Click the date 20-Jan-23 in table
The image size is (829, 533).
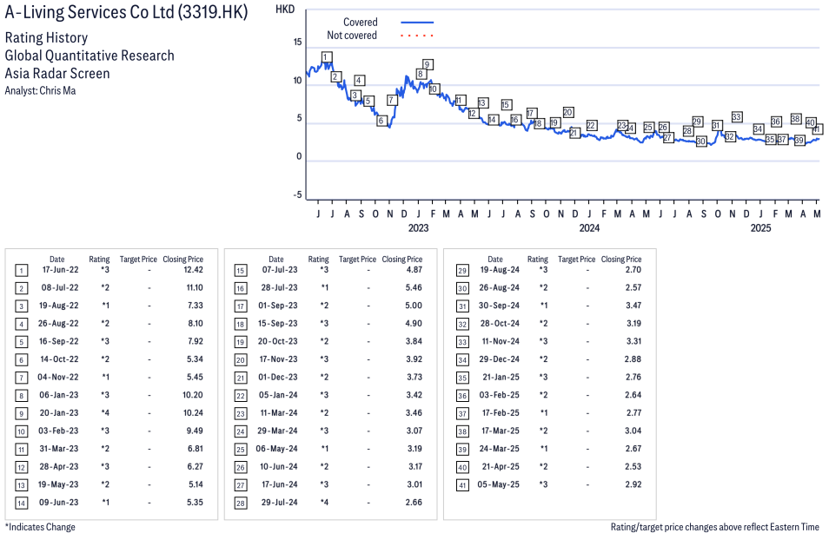click(x=59, y=412)
